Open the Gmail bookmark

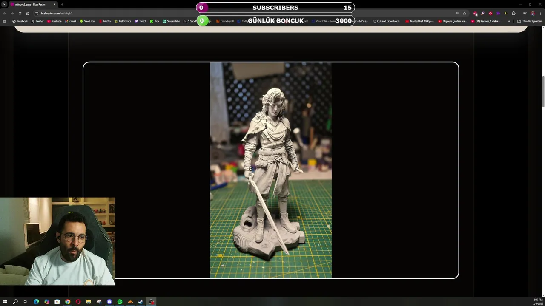click(71, 21)
